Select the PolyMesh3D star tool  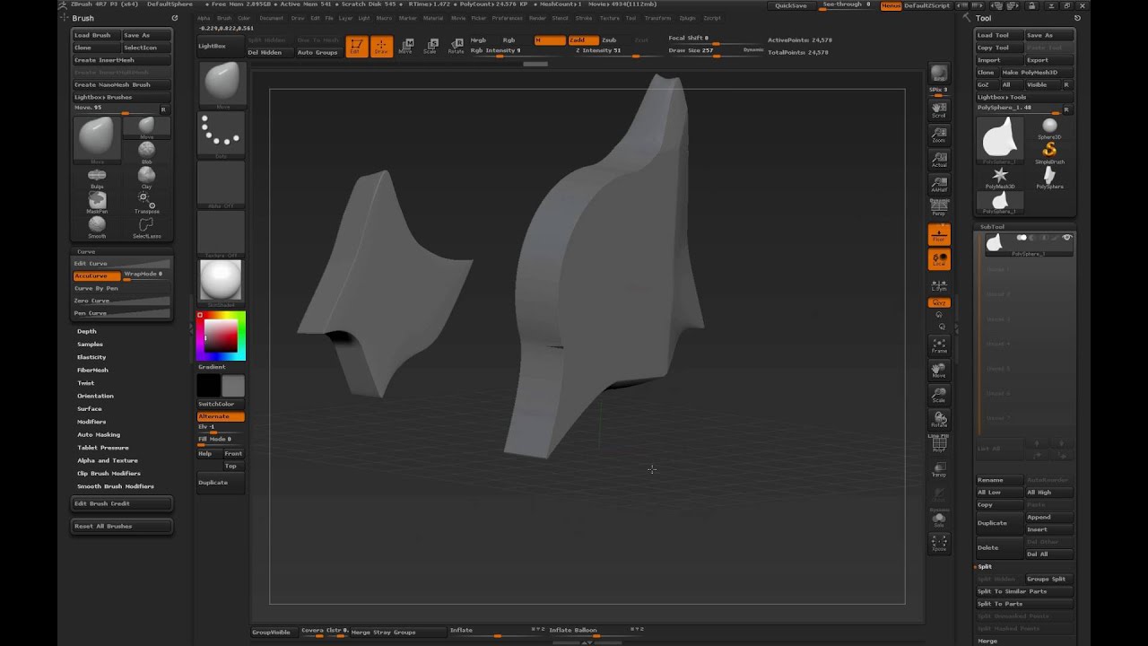point(999,177)
